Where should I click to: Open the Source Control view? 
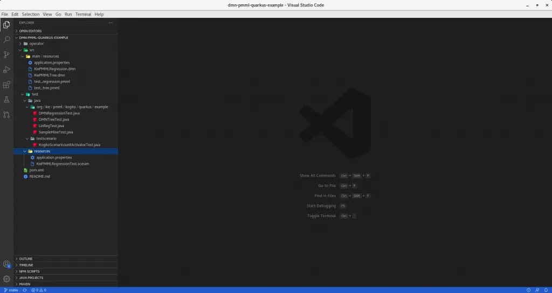click(6, 54)
